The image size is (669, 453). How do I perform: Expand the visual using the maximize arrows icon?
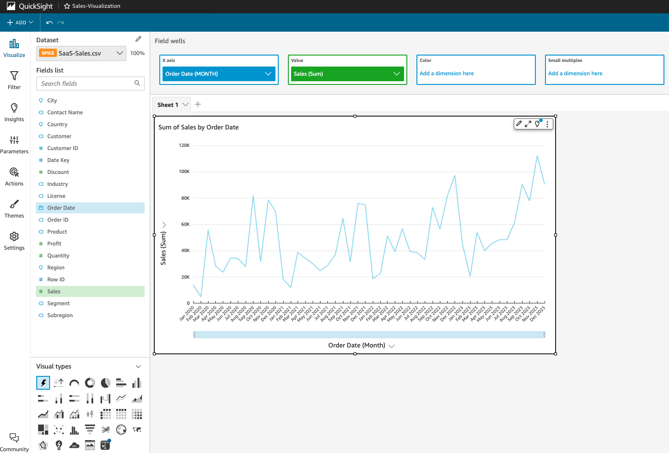point(527,123)
